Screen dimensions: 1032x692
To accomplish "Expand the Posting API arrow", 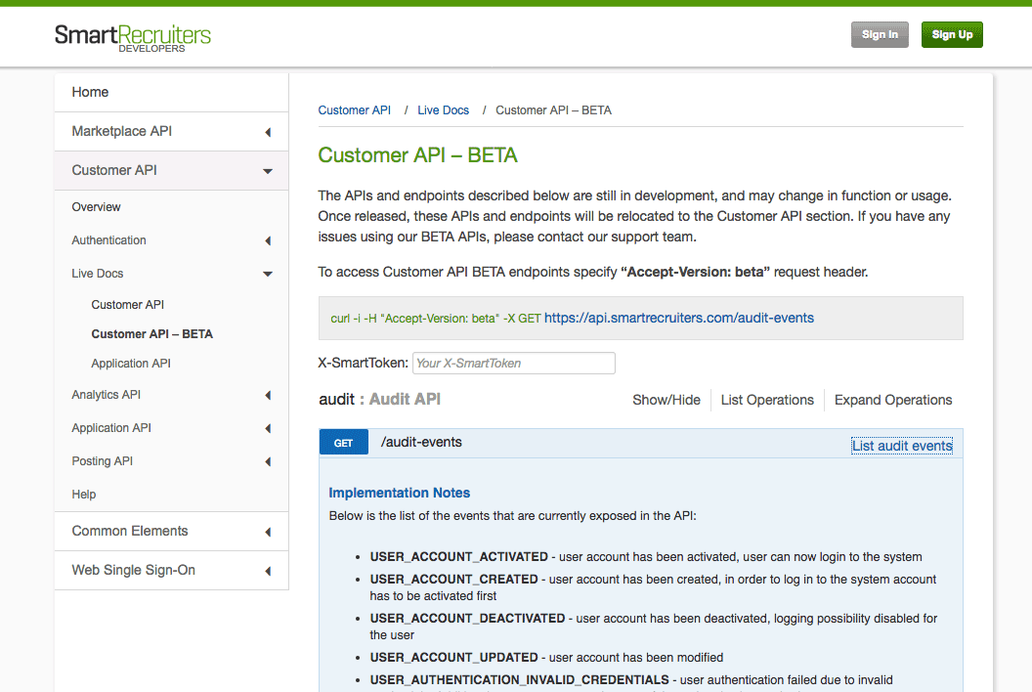I will (268, 461).
